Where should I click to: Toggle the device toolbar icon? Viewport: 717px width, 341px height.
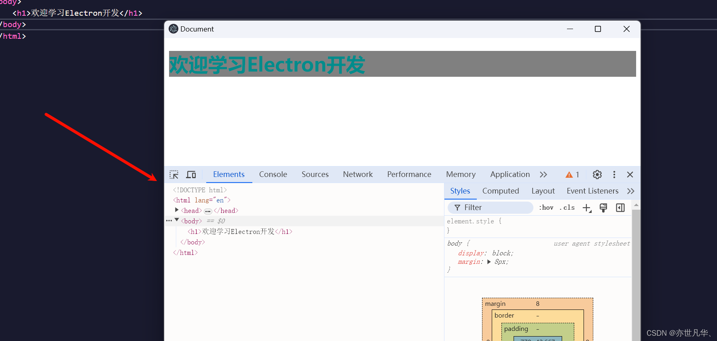[x=191, y=175]
